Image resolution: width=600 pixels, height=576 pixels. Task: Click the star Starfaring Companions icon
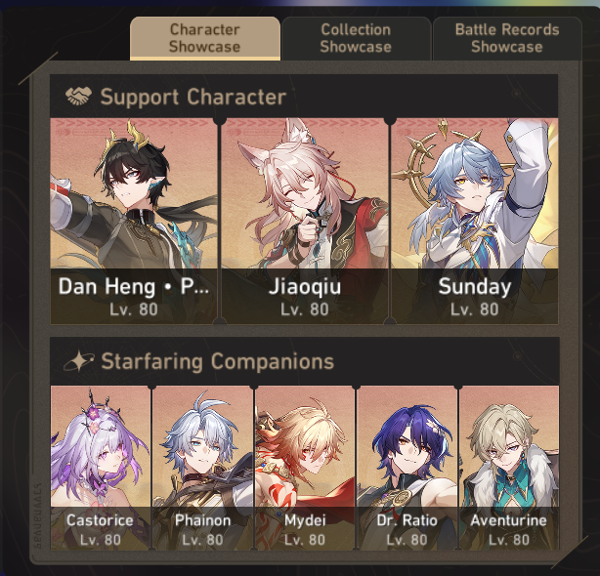click(x=78, y=361)
